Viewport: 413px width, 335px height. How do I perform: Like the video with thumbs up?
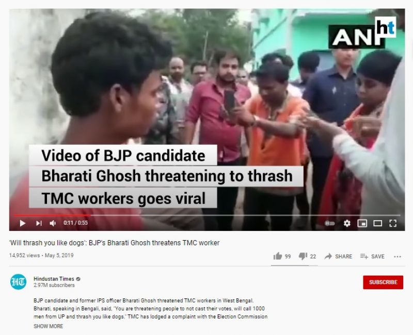point(282,256)
